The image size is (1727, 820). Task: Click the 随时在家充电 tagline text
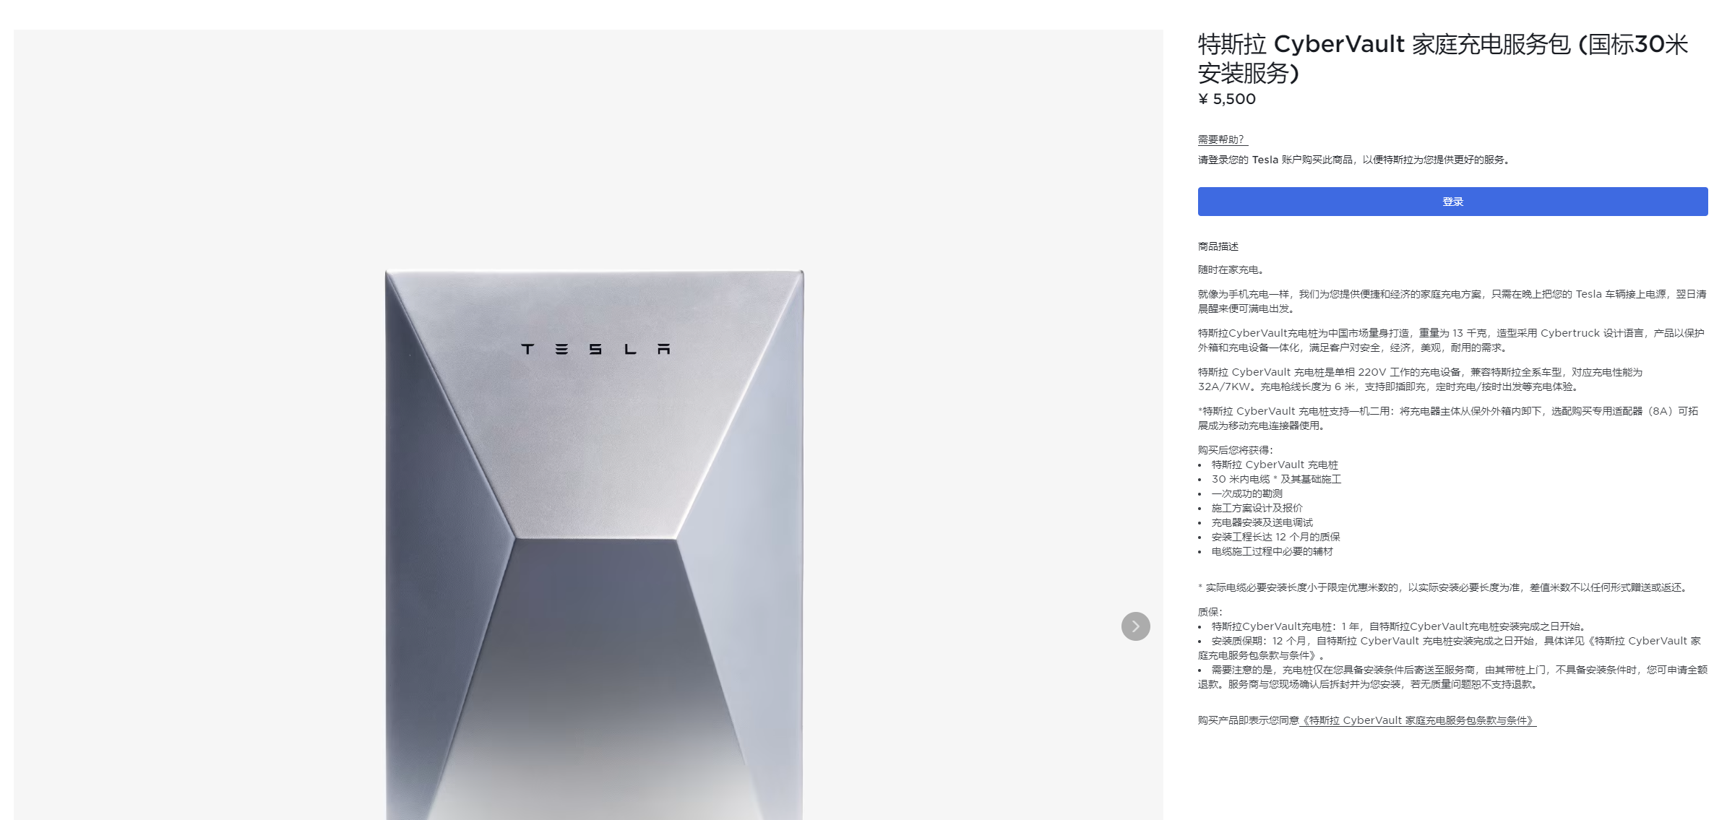(x=1231, y=269)
